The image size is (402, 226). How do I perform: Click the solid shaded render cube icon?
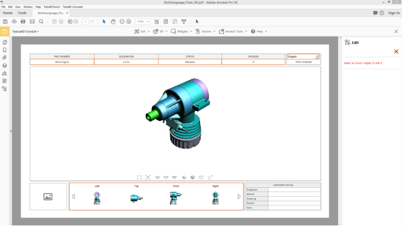point(184,177)
